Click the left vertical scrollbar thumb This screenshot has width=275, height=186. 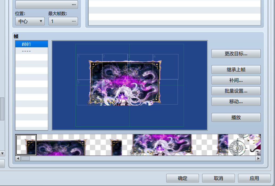click(x=2, y=109)
